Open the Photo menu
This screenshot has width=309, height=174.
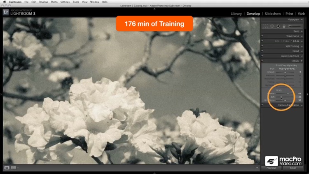(x=54, y=2)
